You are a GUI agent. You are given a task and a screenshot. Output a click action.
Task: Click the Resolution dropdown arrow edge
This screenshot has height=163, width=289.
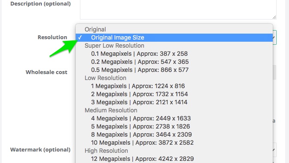point(274,37)
